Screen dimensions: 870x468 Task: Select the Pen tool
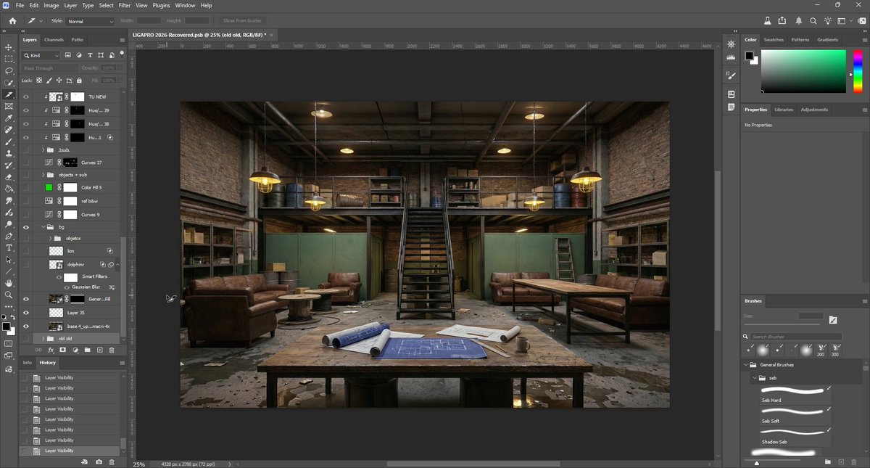(x=9, y=236)
